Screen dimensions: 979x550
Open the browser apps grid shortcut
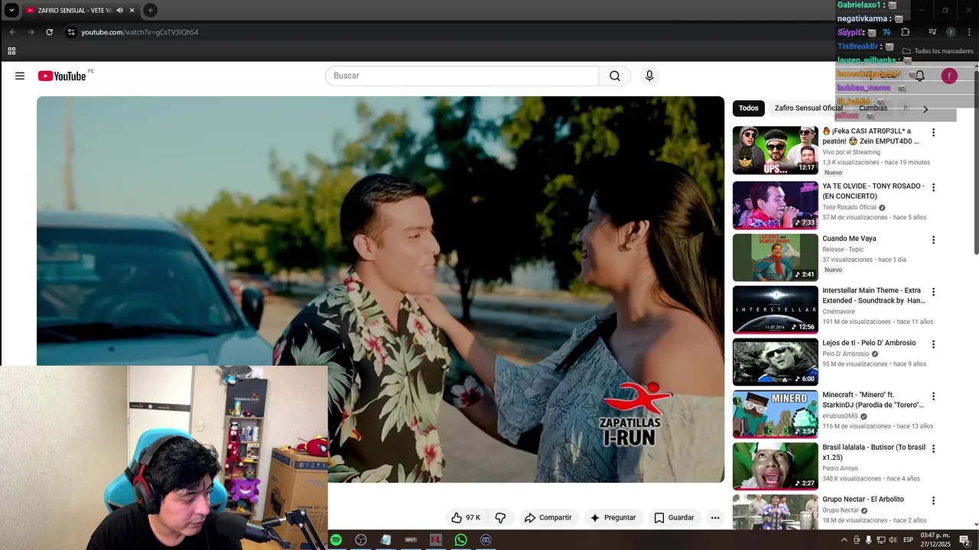coord(11,51)
